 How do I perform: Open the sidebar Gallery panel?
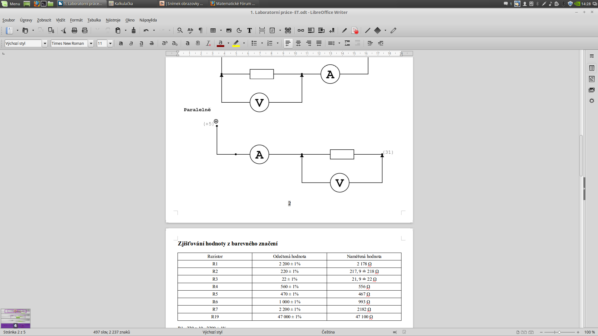(592, 90)
